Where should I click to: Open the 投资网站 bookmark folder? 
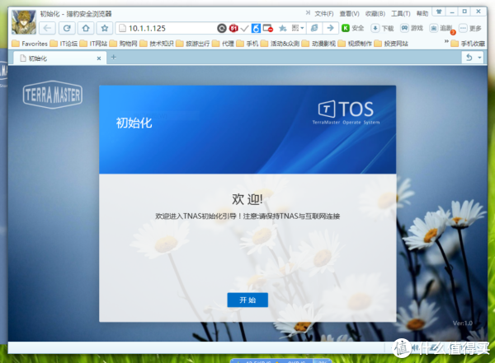pos(391,44)
